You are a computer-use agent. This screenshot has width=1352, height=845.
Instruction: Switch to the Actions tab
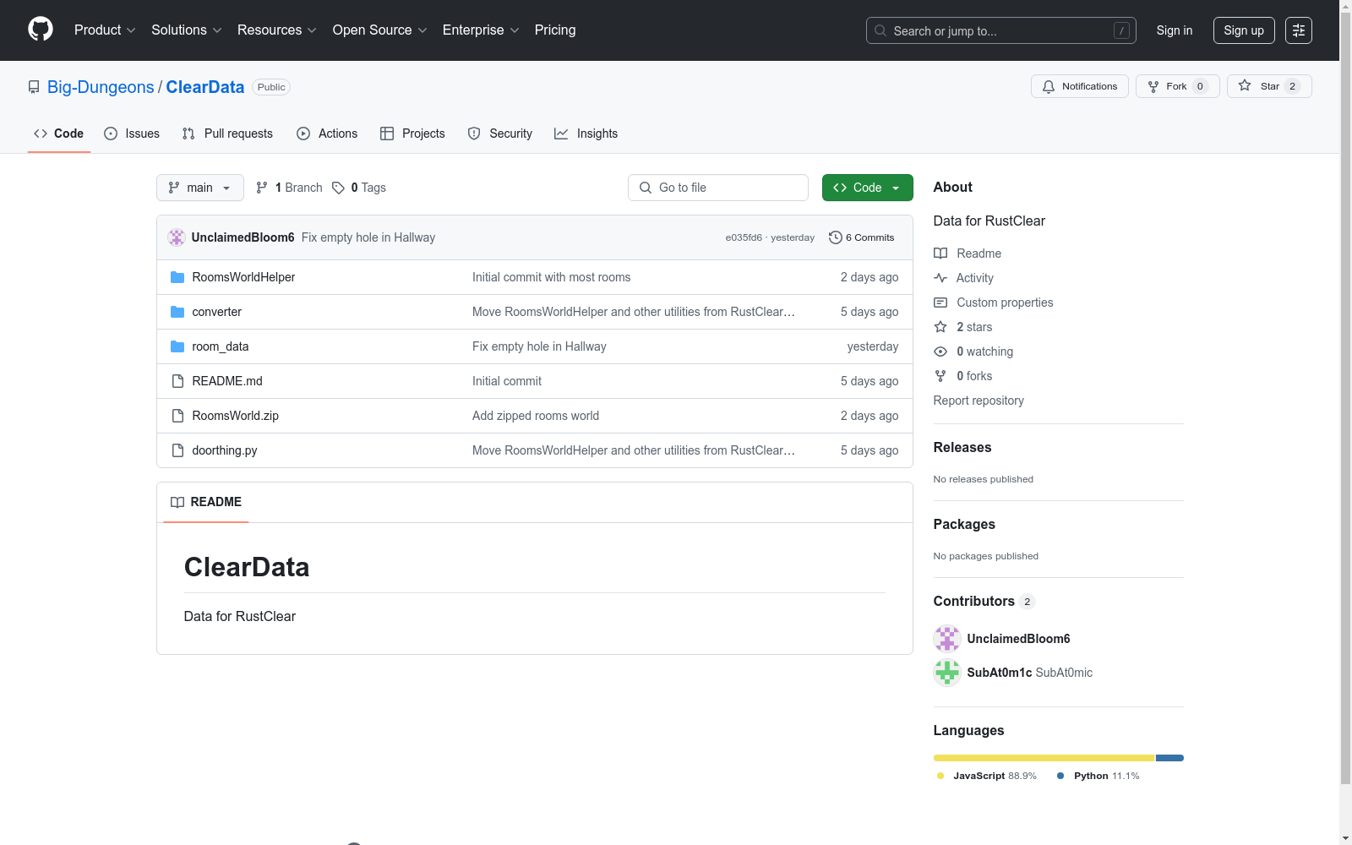pyautogui.click(x=327, y=134)
